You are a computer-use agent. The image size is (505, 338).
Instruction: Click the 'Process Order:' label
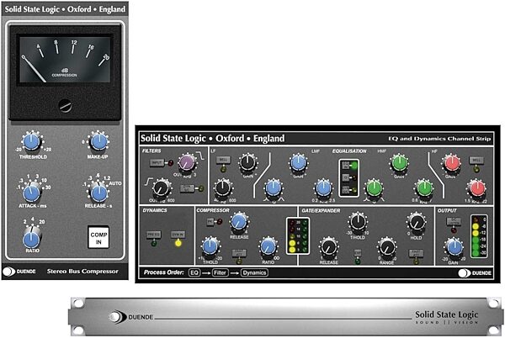[163, 272]
